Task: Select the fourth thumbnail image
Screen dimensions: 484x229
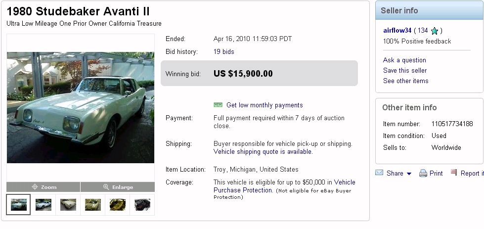Action: 93,204
